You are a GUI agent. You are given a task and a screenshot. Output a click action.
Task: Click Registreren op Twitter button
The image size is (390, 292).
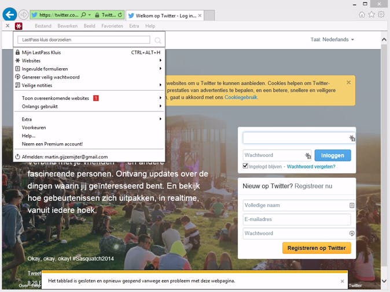(317, 248)
